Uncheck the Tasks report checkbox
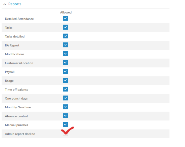 click(x=66, y=27)
